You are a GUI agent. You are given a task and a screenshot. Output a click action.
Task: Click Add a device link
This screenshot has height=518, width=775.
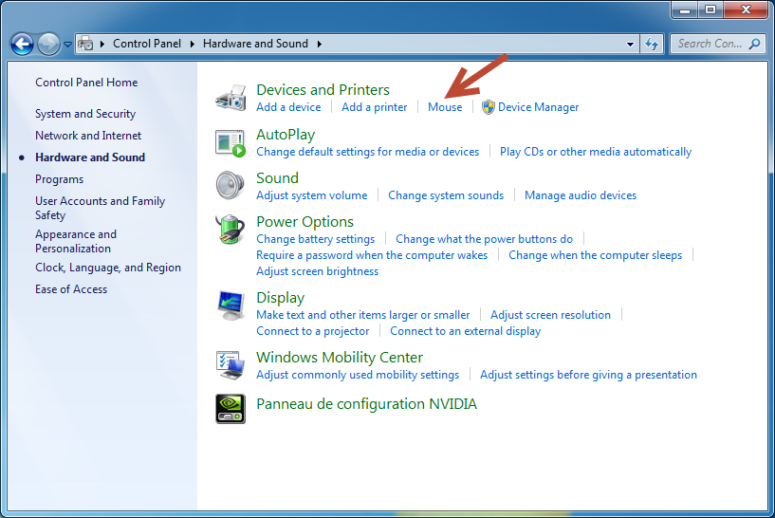(288, 107)
